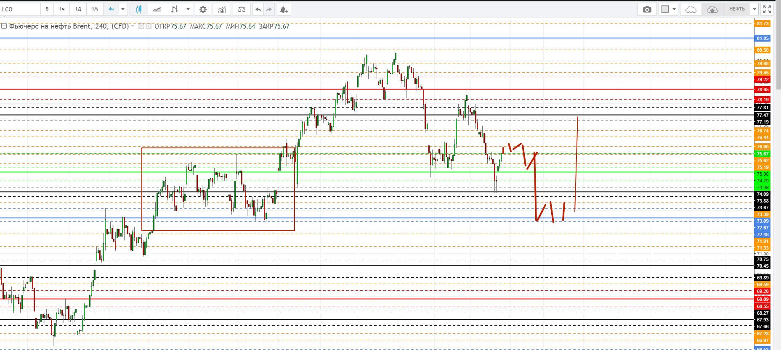Screen dimensions: 781x350
Task: Click 75.67 green current price label
Action: point(762,154)
